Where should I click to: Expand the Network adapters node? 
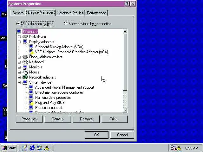pyautogui.click(x=19, y=77)
